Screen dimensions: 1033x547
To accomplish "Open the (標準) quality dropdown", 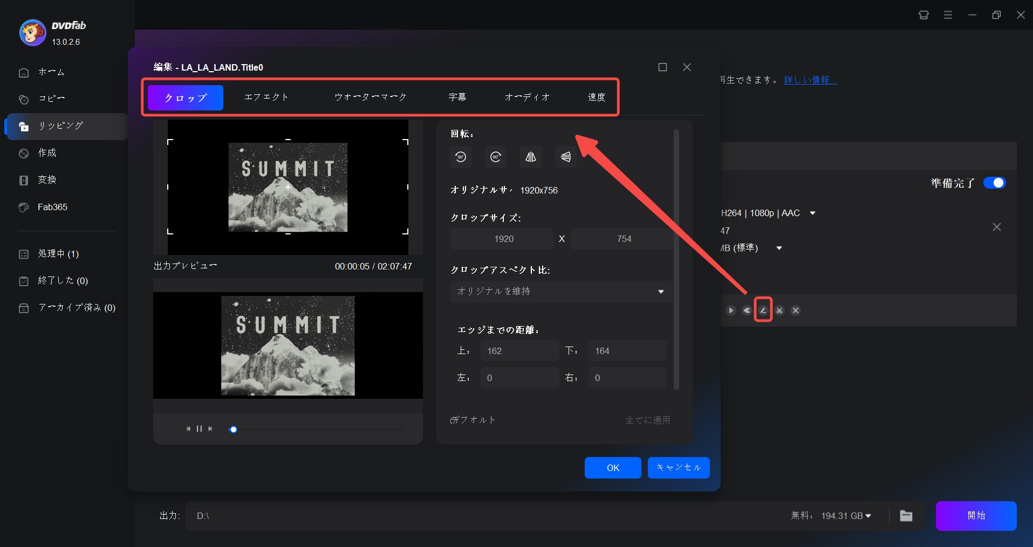I will (779, 248).
